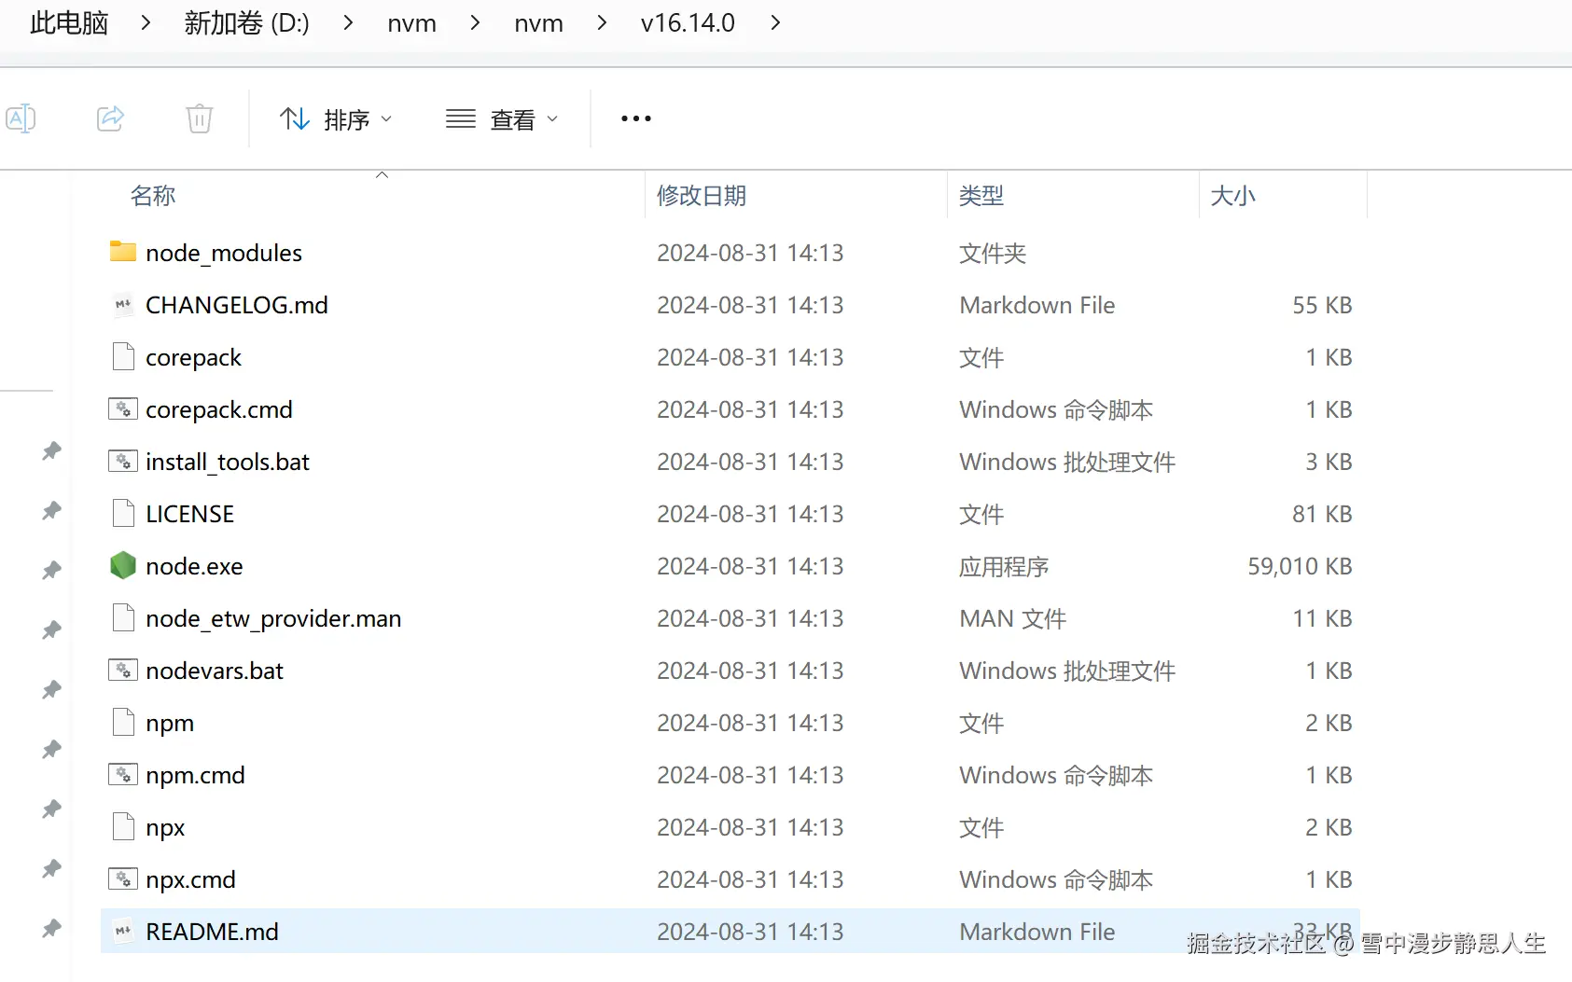Screen dimensions: 1572x982
Task: Click 此电脑 in the address breadcrumb
Action: 69,22
